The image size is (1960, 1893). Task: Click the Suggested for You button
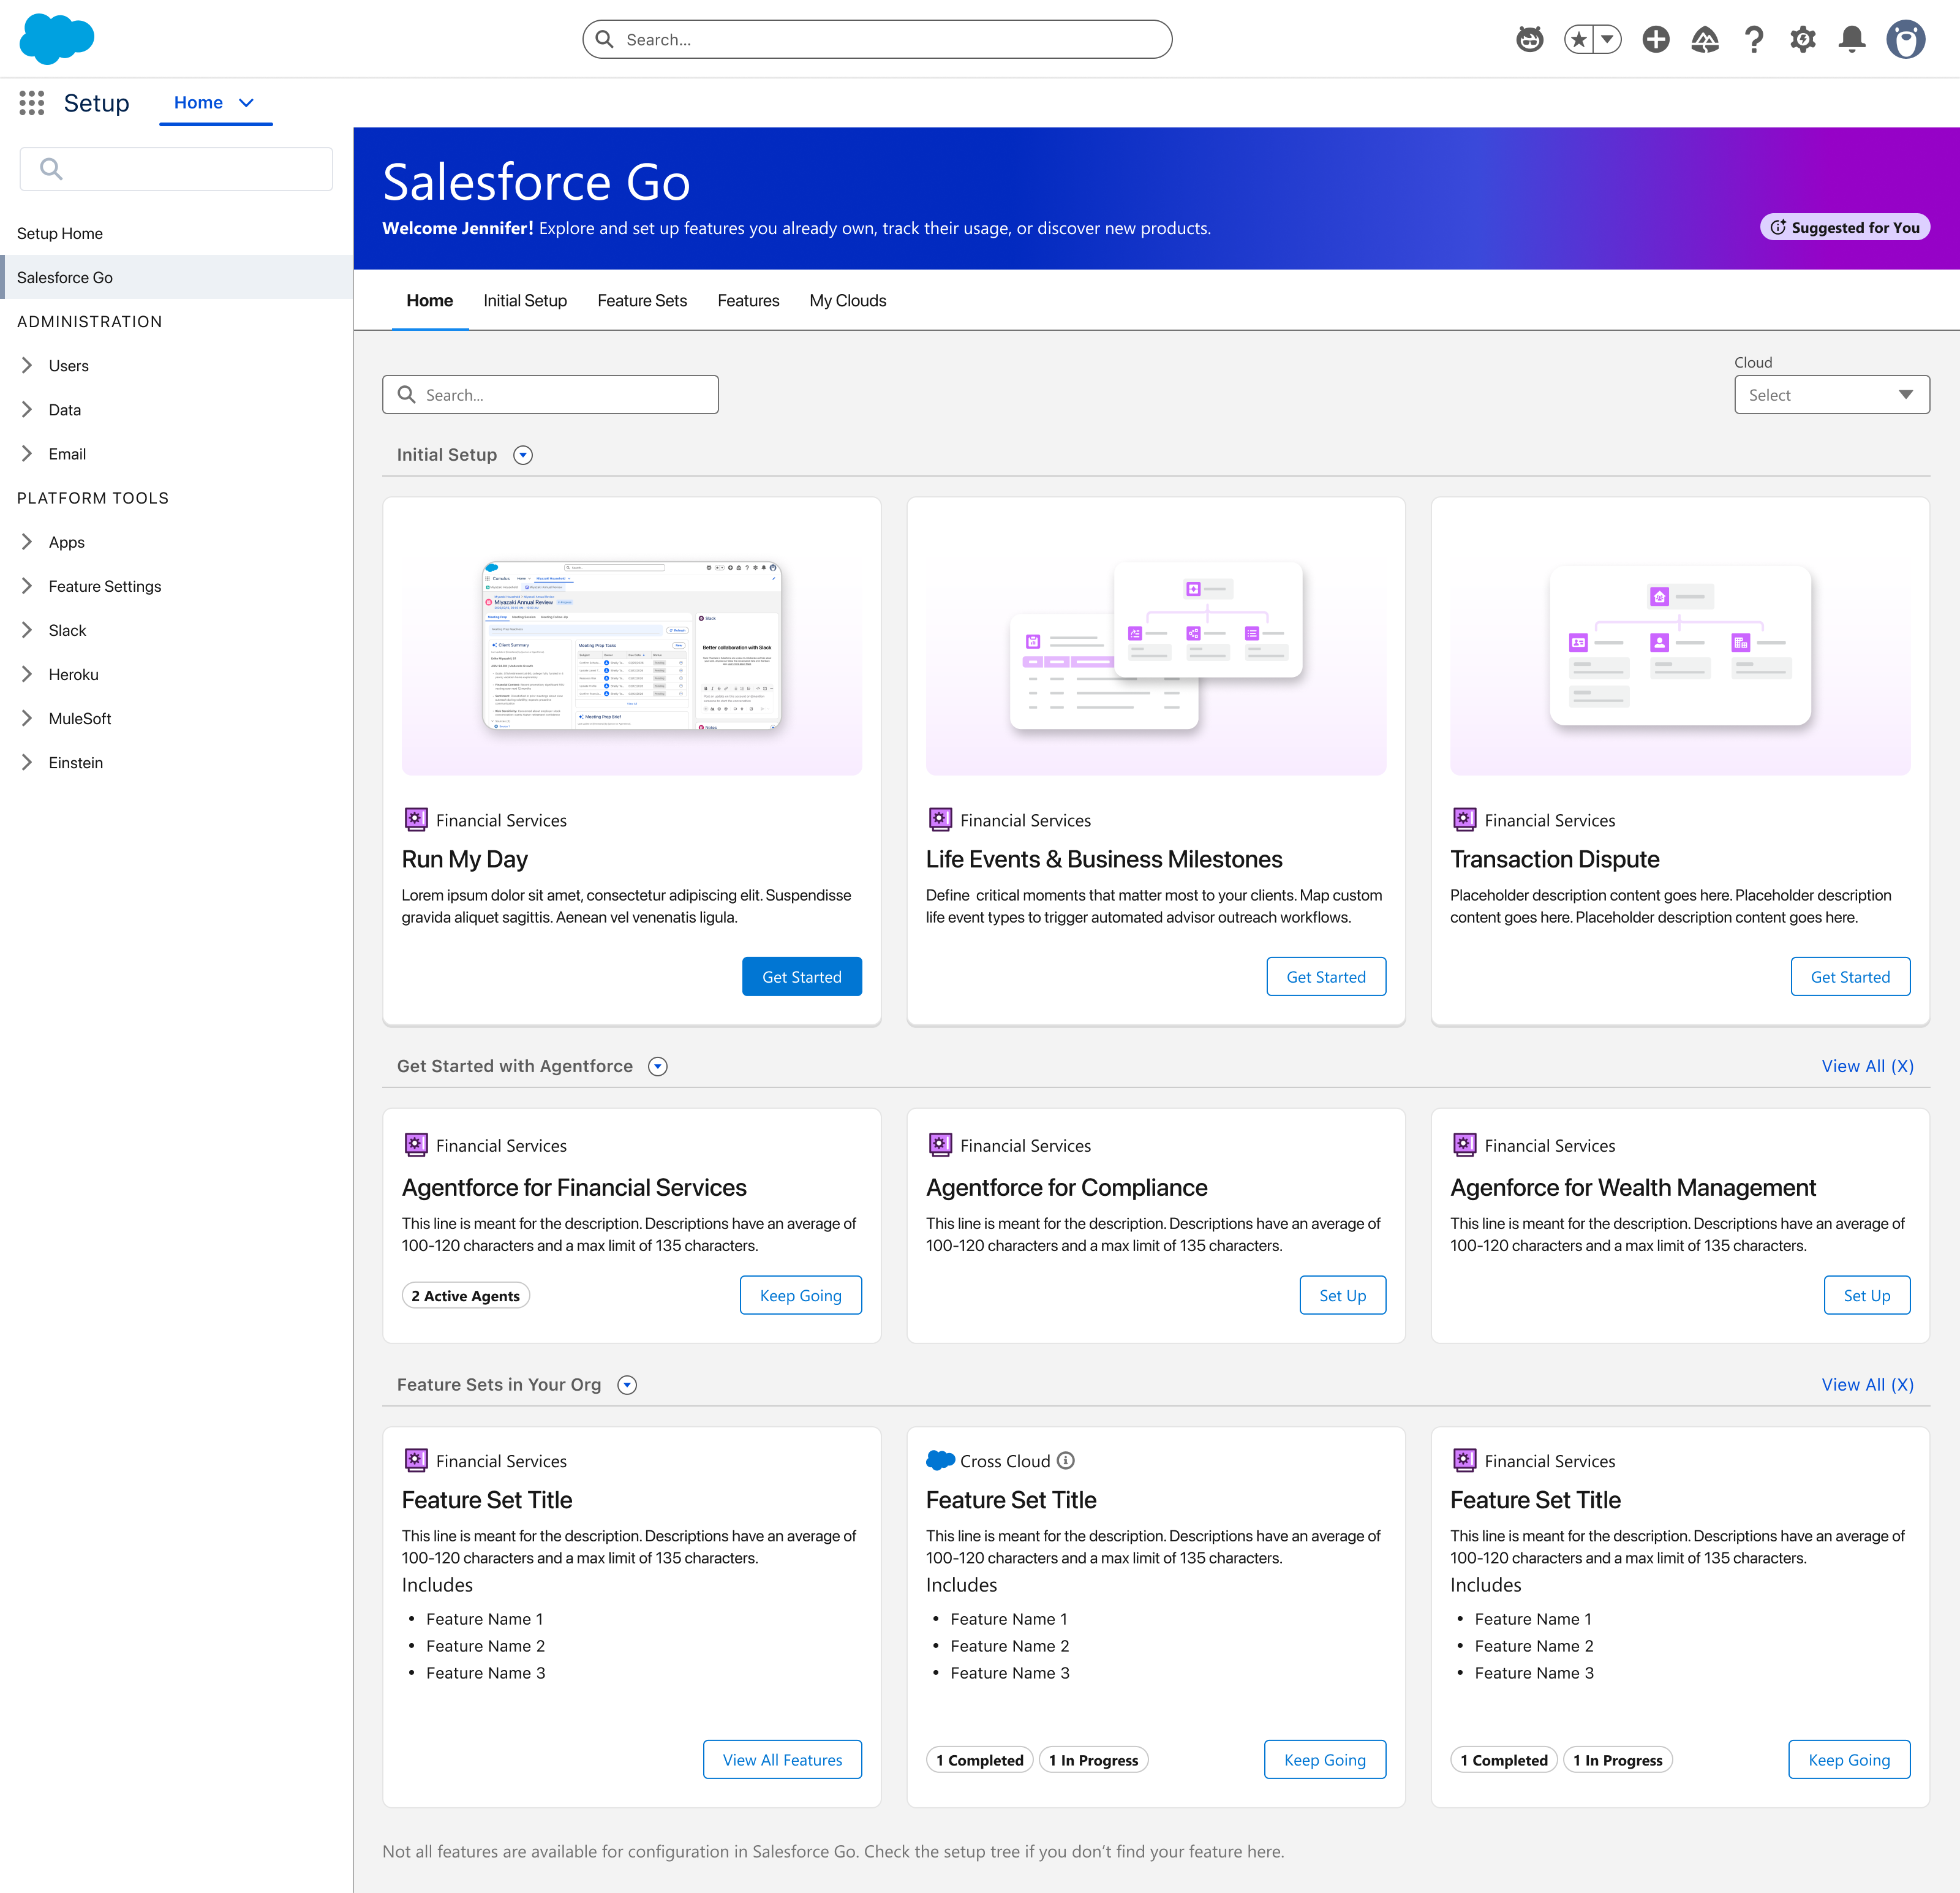(x=1845, y=228)
